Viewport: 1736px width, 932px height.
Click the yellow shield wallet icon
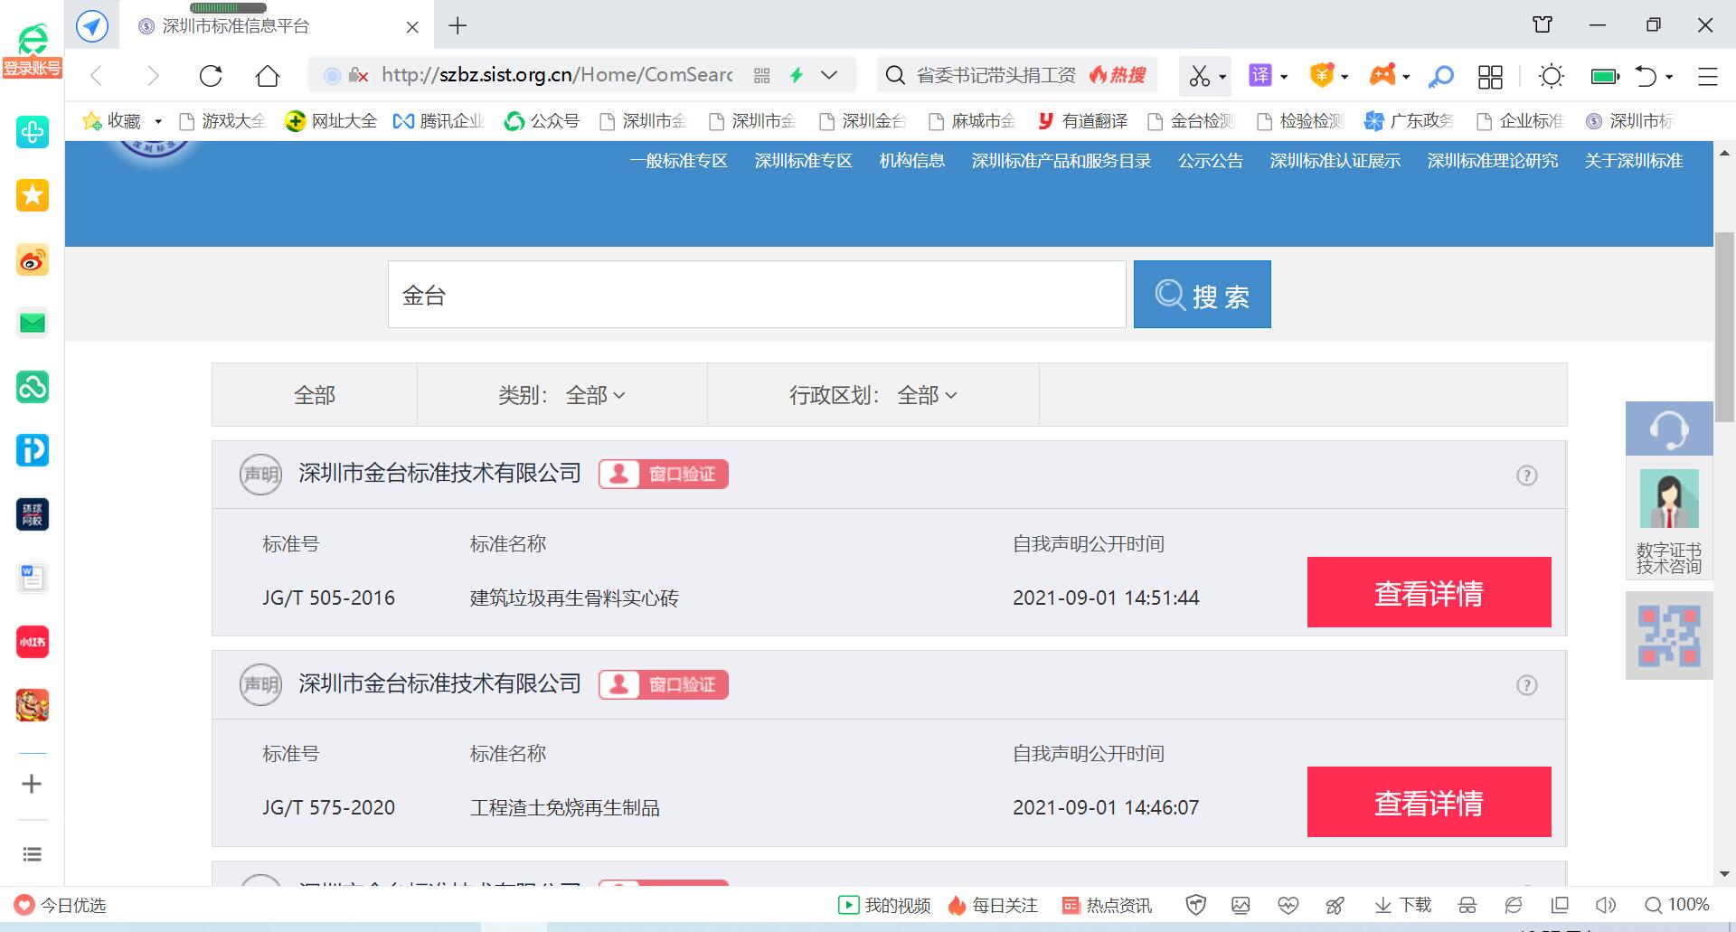pos(1322,75)
